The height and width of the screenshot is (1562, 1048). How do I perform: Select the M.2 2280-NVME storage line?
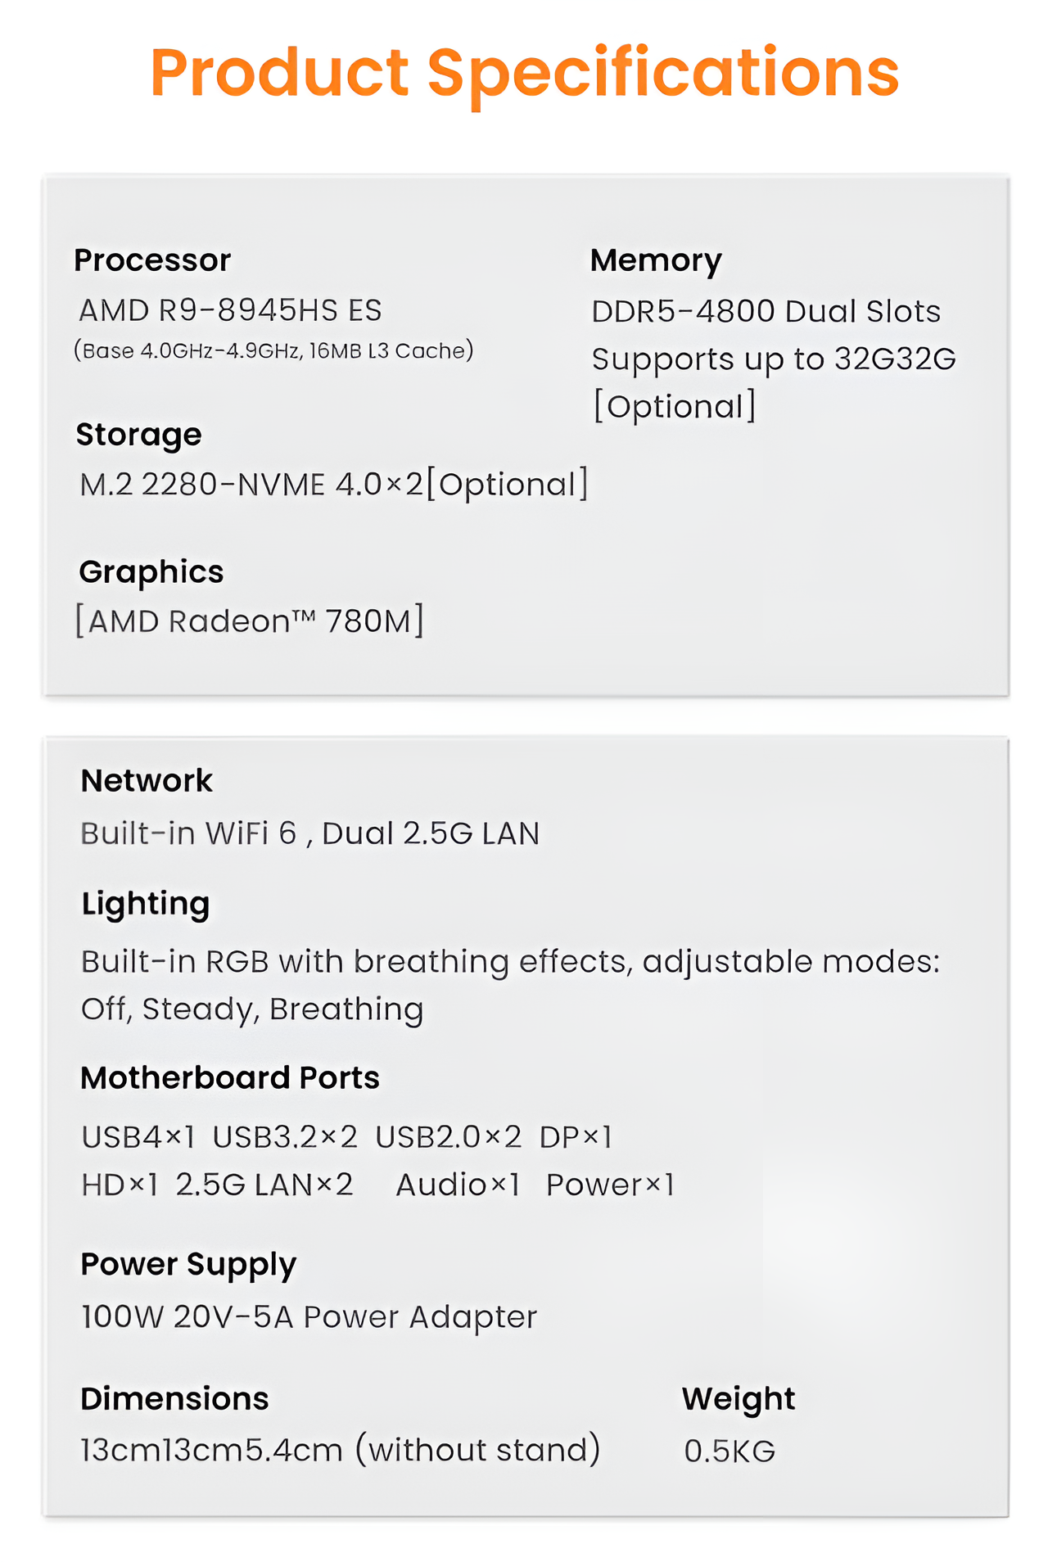(334, 485)
